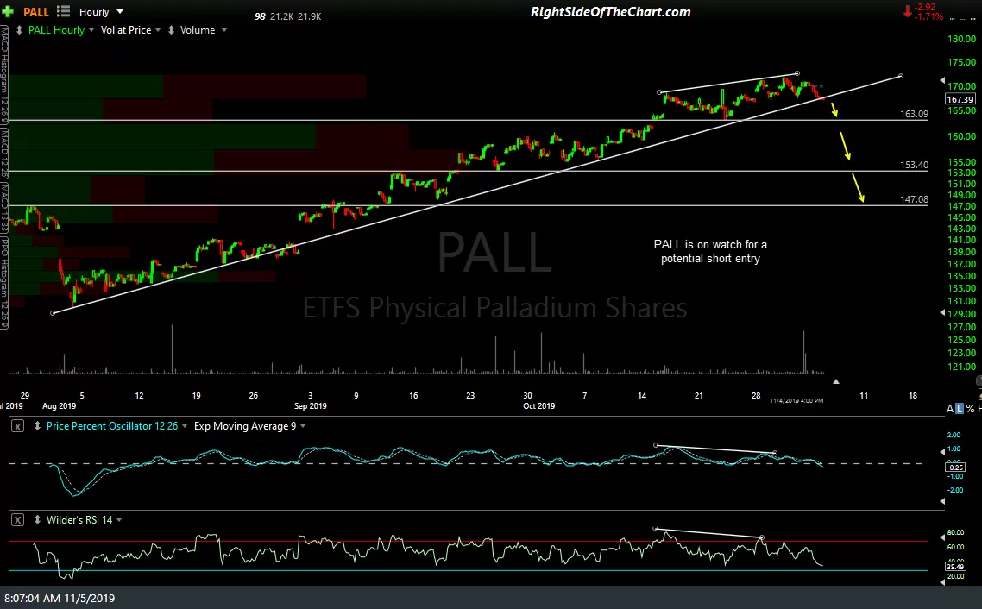Viewport: 982px width, 609px height.
Task: Click the RightSideOfTheChart.com link
Action: (x=611, y=12)
